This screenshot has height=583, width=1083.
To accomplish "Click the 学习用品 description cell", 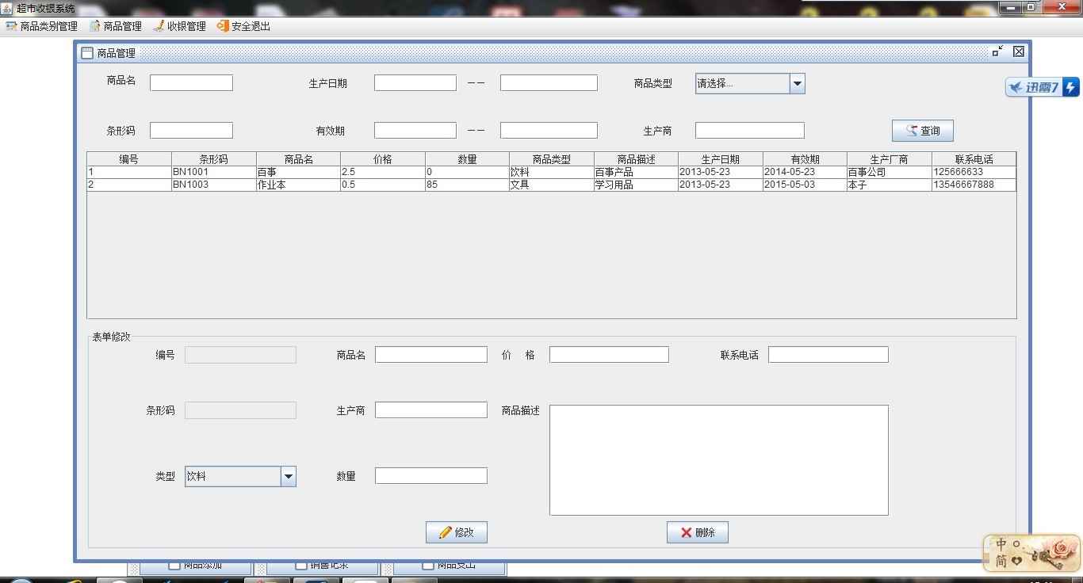I will click(636, 185).
